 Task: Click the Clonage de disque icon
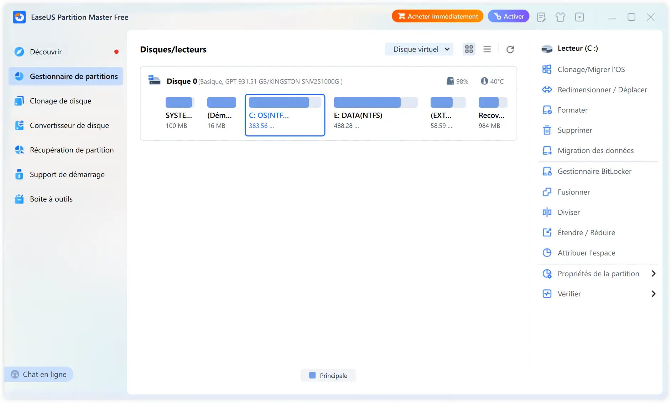tap(19, 101)
